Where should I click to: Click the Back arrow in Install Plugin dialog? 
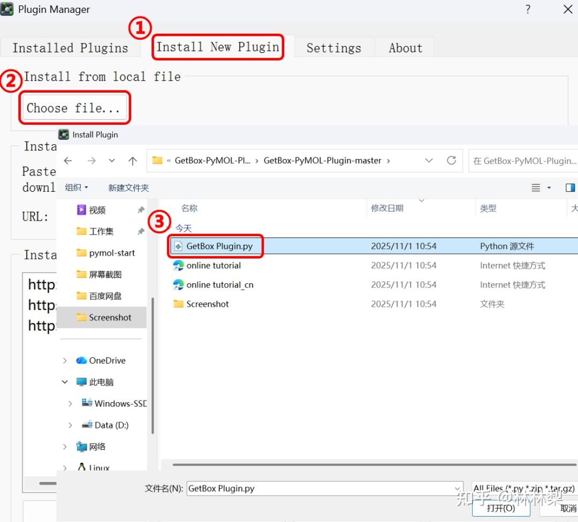click(x=68, y=161)
